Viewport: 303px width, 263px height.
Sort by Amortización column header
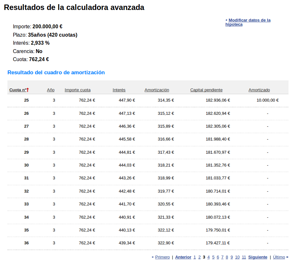pos(156,90)
